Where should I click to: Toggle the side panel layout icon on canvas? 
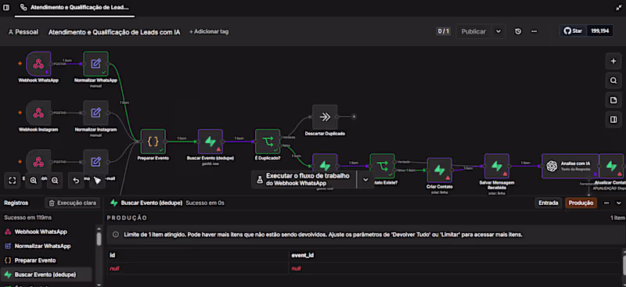coord(613,120)
